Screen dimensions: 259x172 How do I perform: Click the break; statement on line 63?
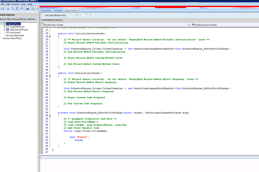click(79, 140)
